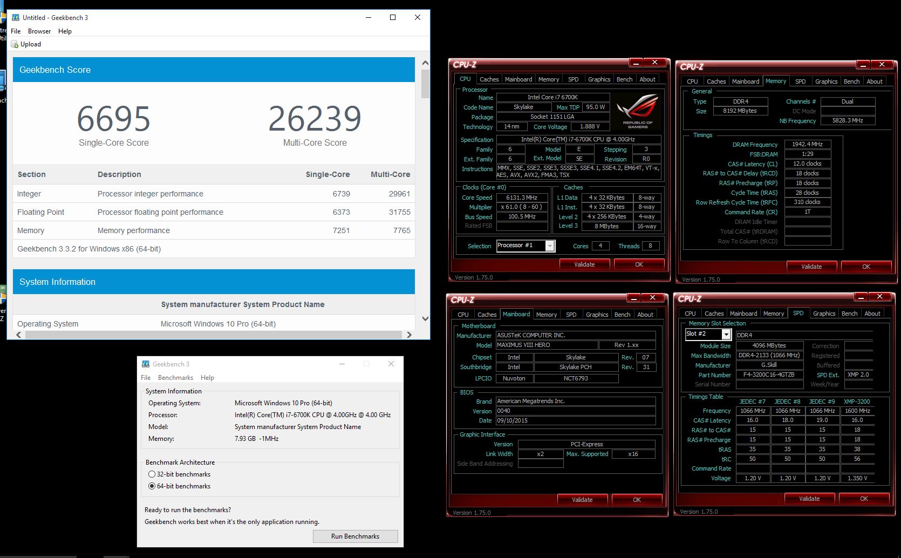Open Help menu in Geekbench results window
This screenshot has height=558, width=901.
pos(65,31)
